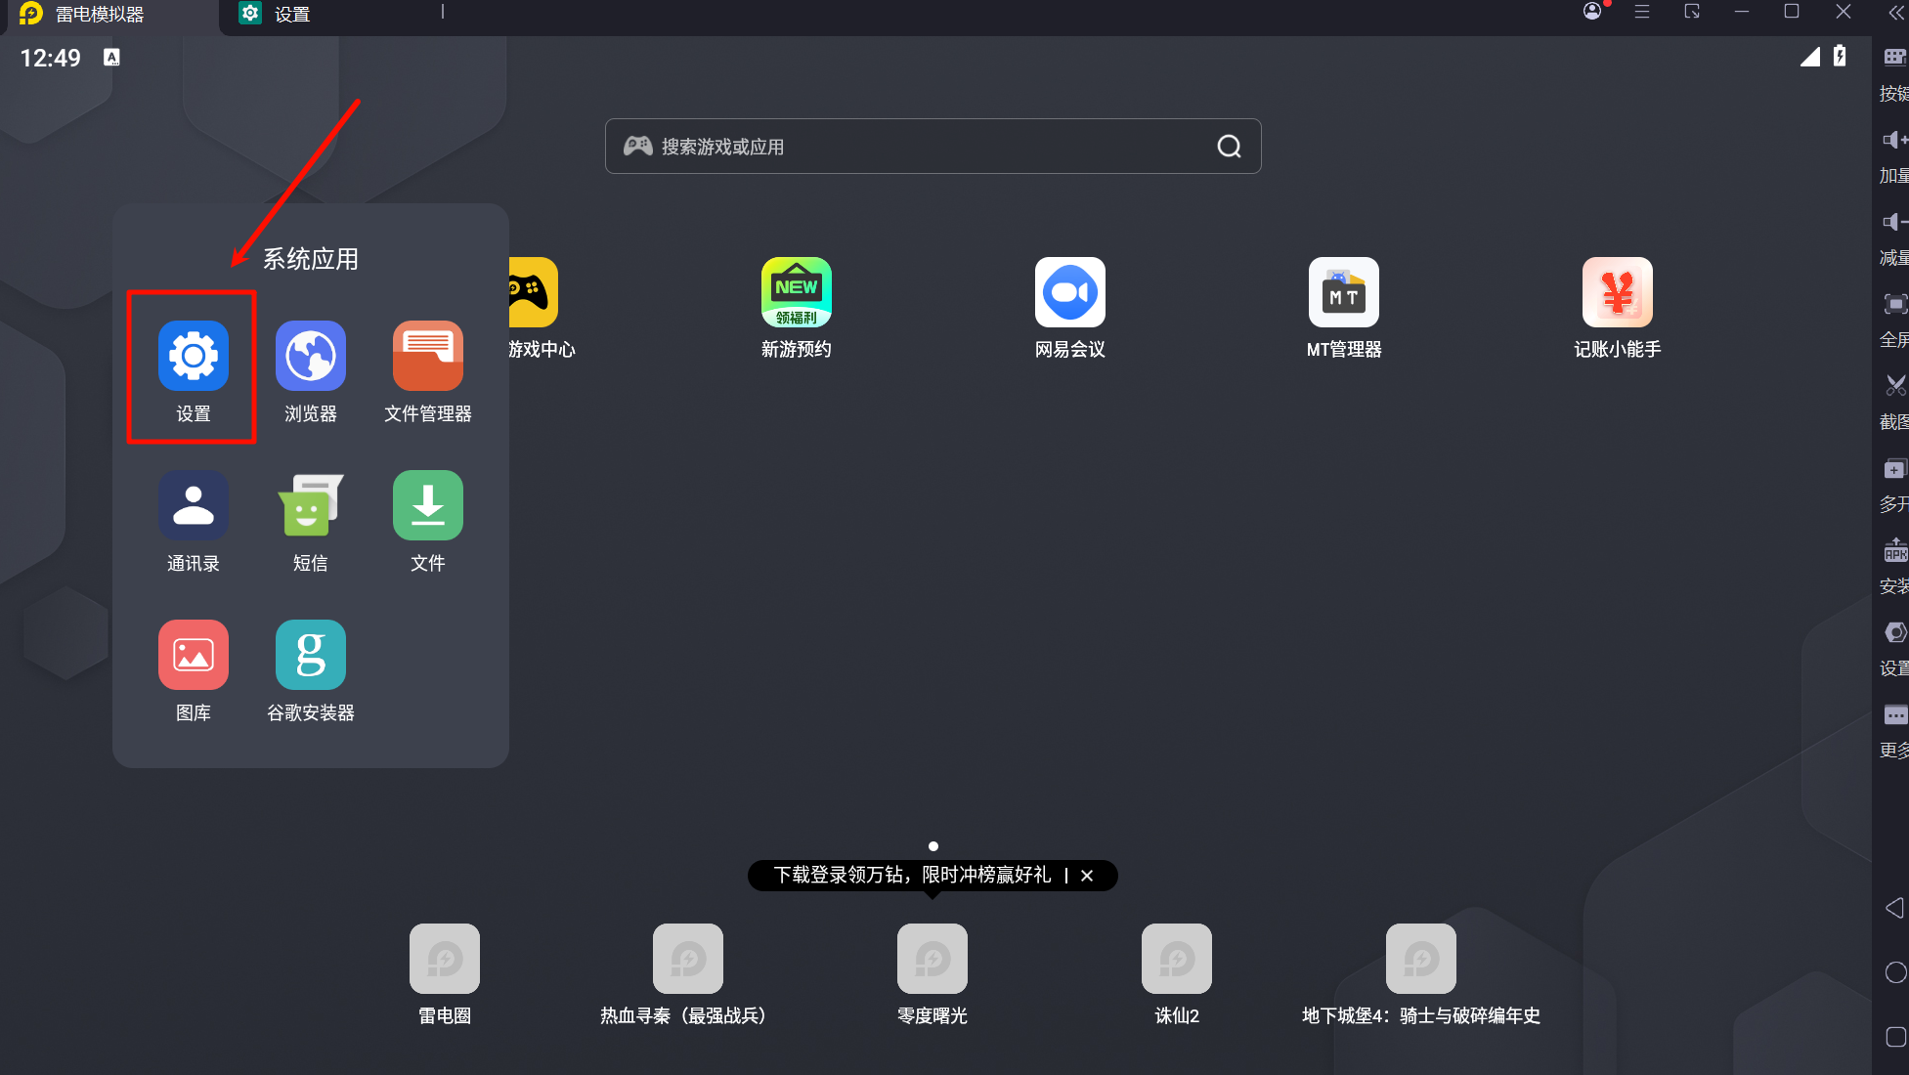This screenshot has width=1909, height=1075.
Task: Open the 网易会议 meeting app
Action: [1069, 293]
